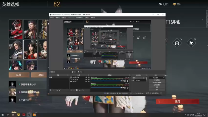Move the scene up in the Scenes panel
Image resolution: width=208 pixels, height=117 pixels.
click(x=57, y=90)
